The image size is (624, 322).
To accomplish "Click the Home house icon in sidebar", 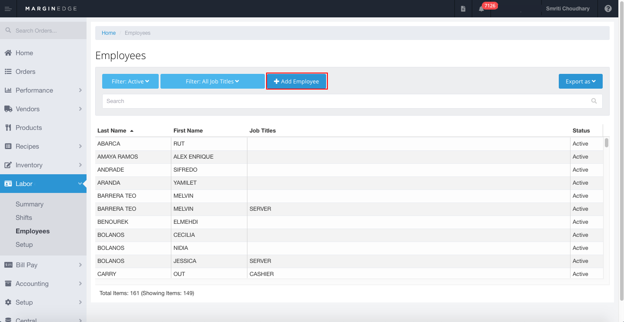I will [8, 53].
